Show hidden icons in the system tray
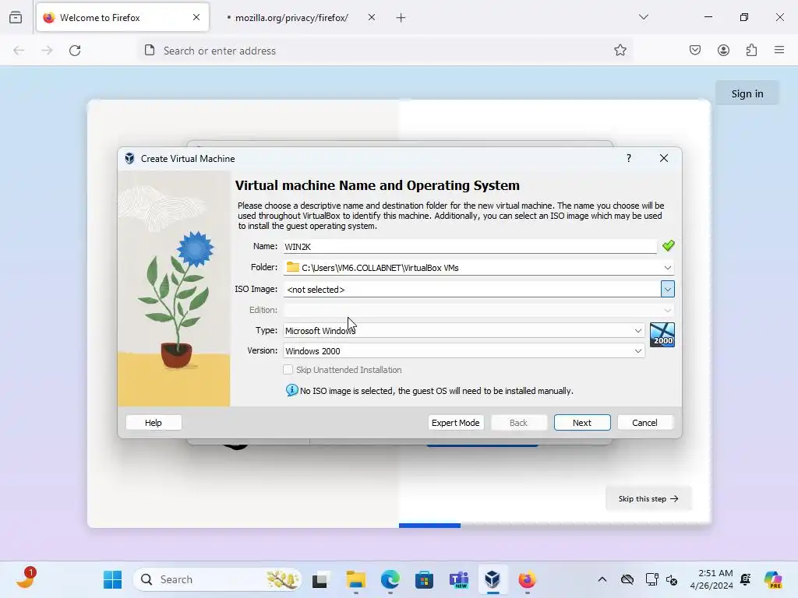 (602, 579)
